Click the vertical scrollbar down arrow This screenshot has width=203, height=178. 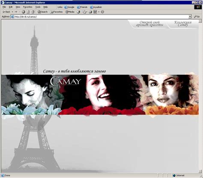point(200,171)
